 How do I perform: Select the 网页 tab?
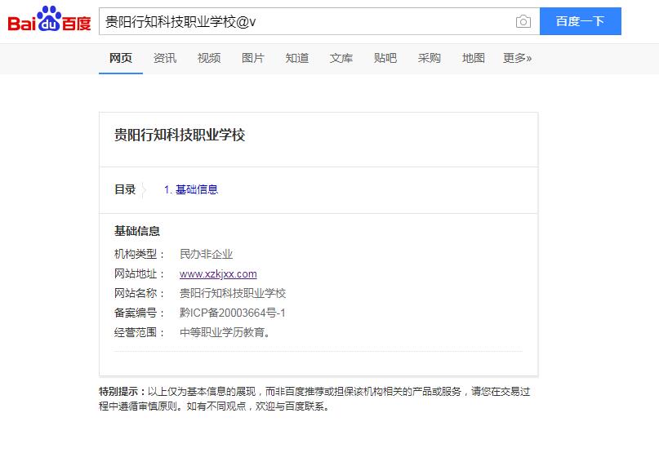[121, 58]
